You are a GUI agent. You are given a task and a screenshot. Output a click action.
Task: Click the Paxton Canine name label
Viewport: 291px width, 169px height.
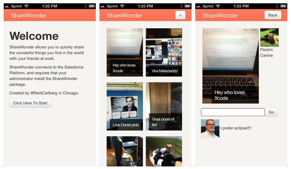pyautogui.click(x=267, y=53)
